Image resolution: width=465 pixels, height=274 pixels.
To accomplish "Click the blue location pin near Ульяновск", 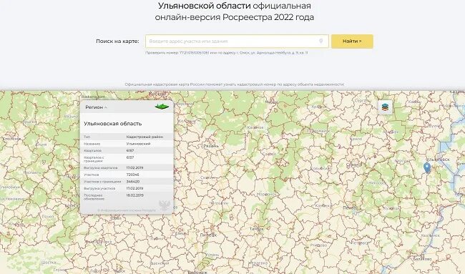I will (x=427, y=168).
